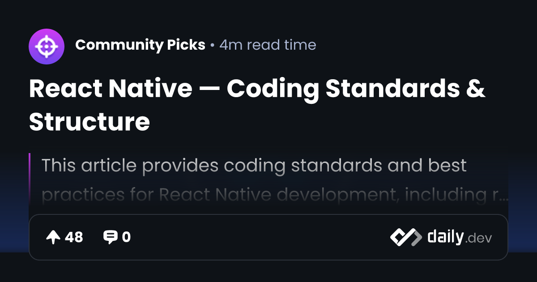537x282 pixels.
Task: Click the daily.dev logo mark
Action: pos(405,237)
